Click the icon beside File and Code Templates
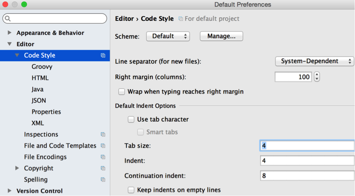 pos(103,146)
